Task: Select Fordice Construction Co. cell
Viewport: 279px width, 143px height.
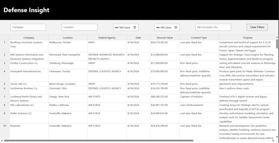Action: tap(29, 65)
